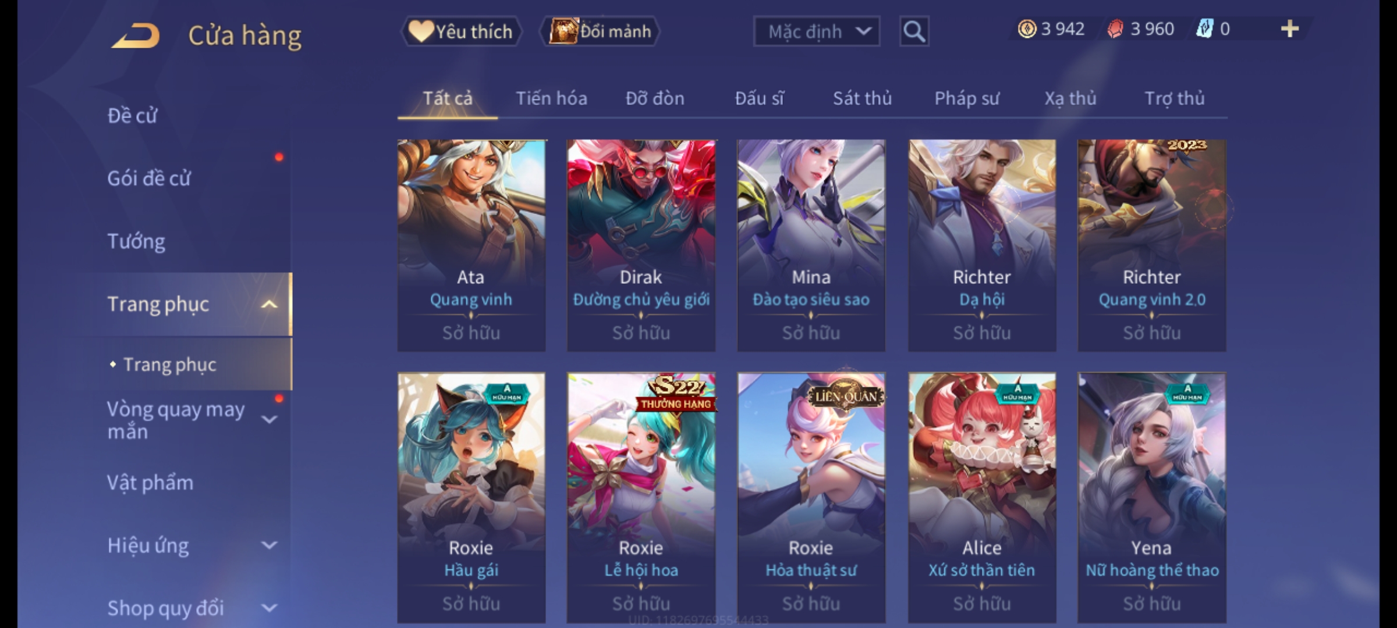This screenshot has height=628, width=1397.
Task: Switch to the Pháp sư tab
Action: point(966,99)
